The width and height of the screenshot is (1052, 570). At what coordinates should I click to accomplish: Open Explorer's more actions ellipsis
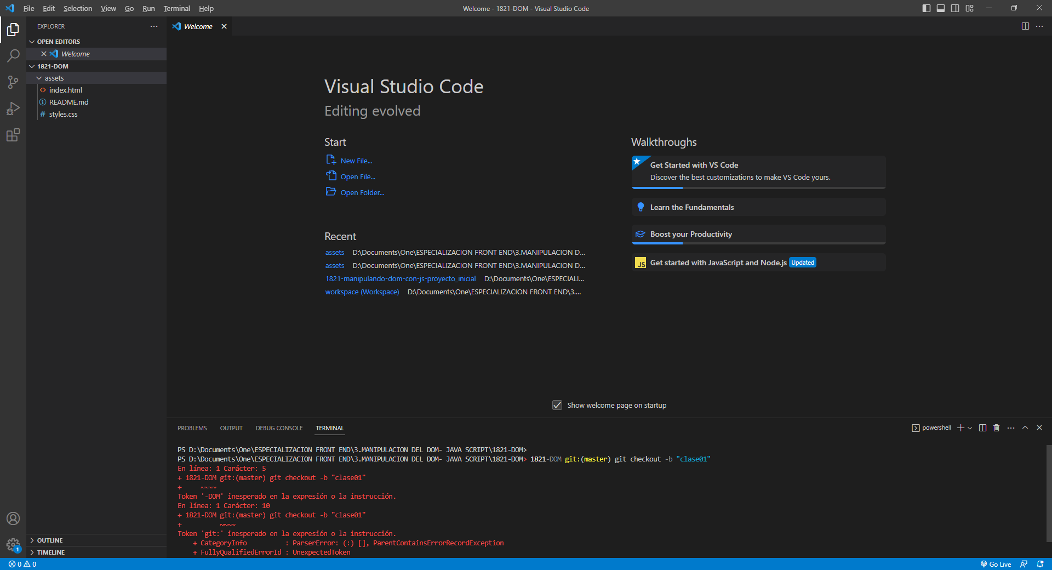click(x=154, y=26)
